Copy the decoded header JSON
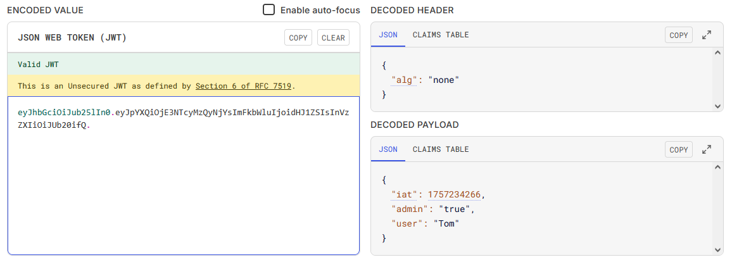 coord(678,35)
